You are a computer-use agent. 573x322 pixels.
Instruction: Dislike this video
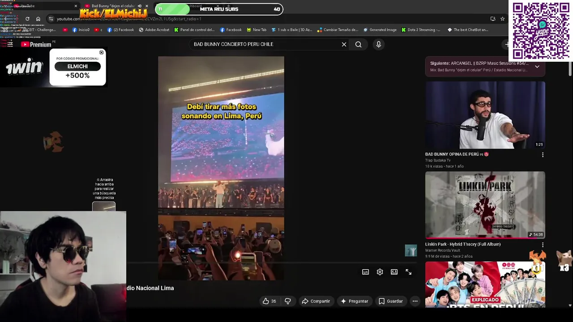[288, 301]
